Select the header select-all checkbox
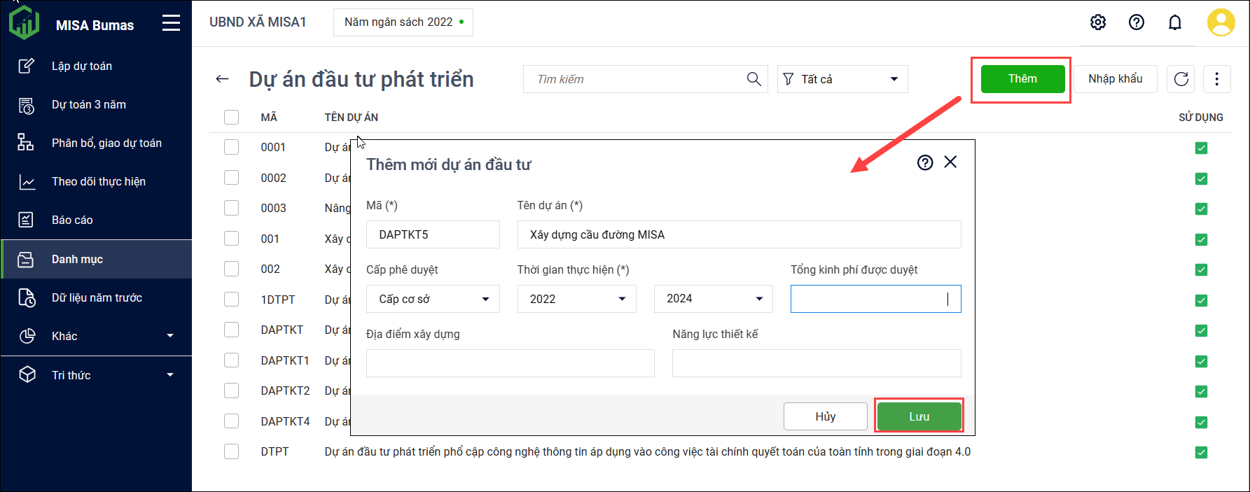The height and width of the screenshot is (492, 1250). [x=231, y=117]
